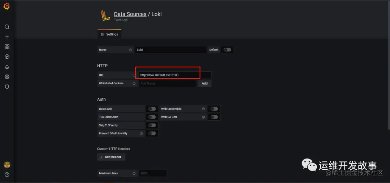
Task: Open the Server Admin shield icon
Action: coord(7,86)
